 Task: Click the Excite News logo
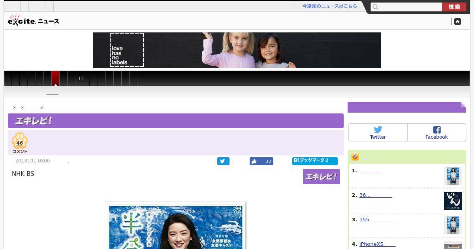pos(34,21)
